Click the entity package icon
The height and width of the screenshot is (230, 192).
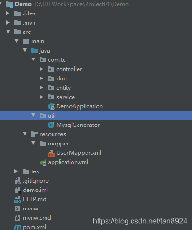click(x=51, y=88)
